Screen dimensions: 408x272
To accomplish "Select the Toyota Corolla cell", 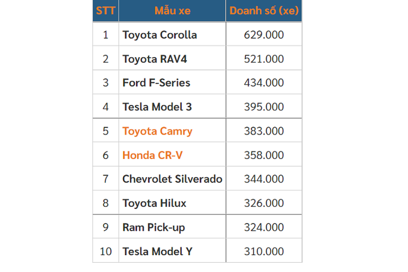I will (160, 35).
